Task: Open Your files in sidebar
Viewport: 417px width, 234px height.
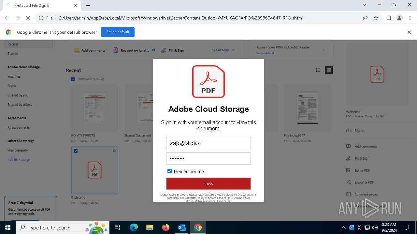Action: click(x=14, y=76)
